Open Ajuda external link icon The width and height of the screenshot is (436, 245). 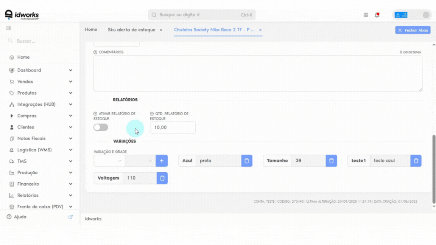[71, 217]
